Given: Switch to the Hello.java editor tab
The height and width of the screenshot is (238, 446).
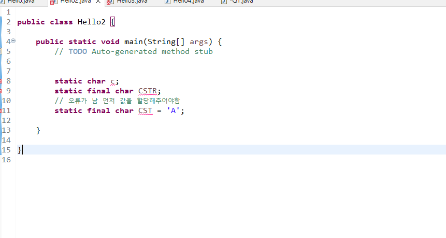Looking at the screenshot, I should [21, 2].
